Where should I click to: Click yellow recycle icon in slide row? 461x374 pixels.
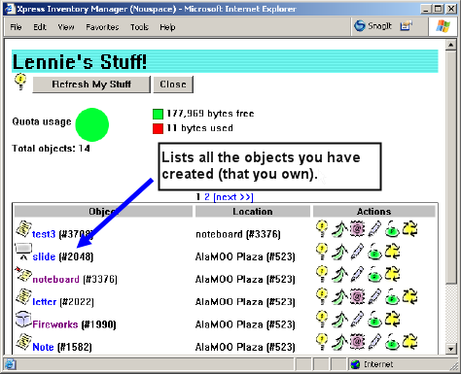[x=392, y=252]
